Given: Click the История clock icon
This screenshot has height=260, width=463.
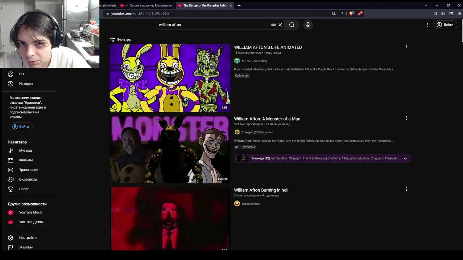Looking at the screenshot, I should (x=10, y=83).
